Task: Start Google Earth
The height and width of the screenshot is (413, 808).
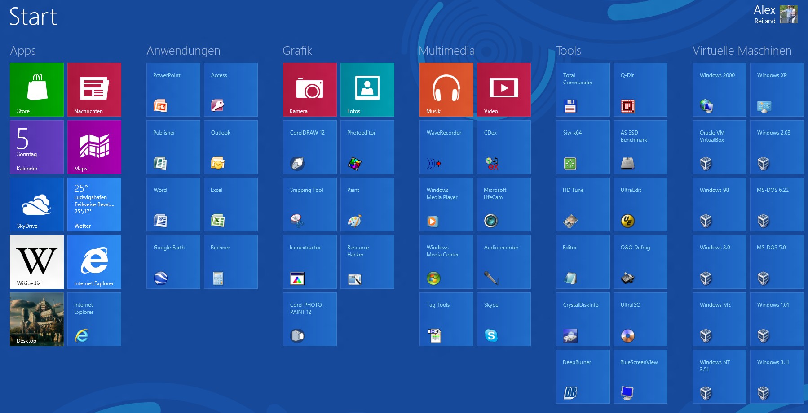Action: [x=173, y=262]
